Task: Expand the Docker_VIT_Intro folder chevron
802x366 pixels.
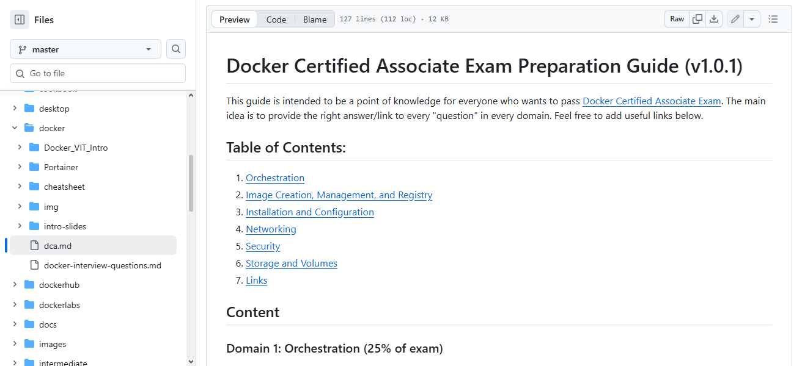Action: tap(20, 148)
